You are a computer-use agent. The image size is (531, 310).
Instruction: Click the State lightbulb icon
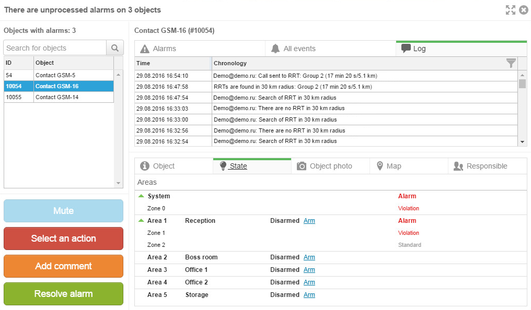pyautogui.click(x=223, y=166)
